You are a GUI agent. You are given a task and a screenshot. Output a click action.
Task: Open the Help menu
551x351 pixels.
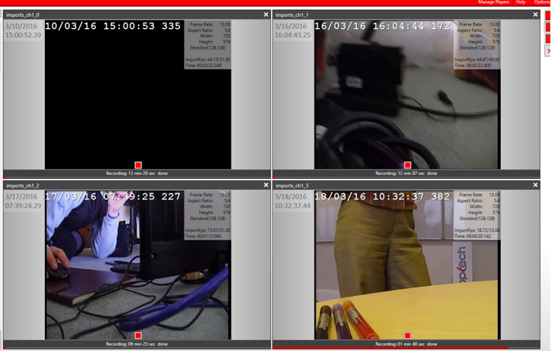click(x=520, y=3)
